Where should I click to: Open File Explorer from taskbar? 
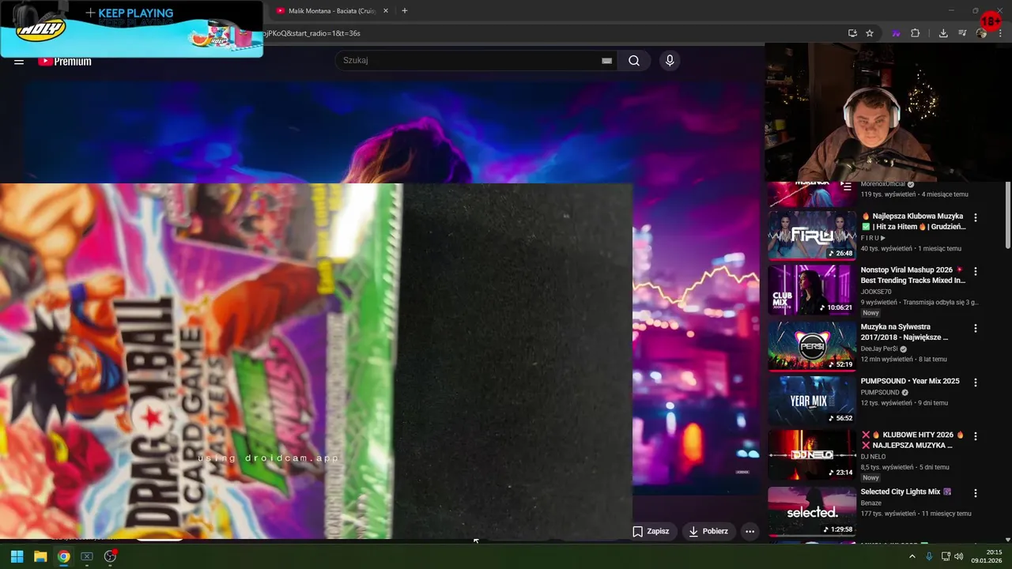pos(40,556)
